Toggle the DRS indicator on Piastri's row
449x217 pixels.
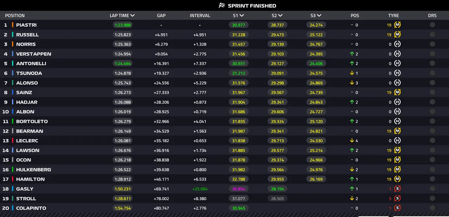pos(432,25)
